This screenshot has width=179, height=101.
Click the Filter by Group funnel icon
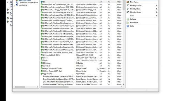pos(128,12)
